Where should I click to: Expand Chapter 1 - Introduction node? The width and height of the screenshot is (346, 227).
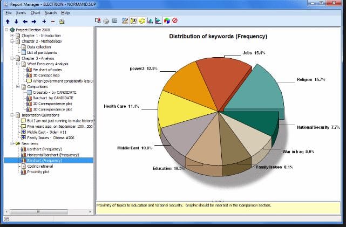click(x=12, y=36)
